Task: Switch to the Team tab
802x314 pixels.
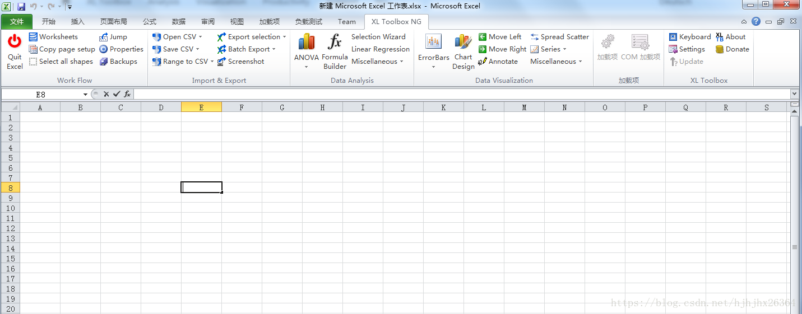Action: tap(347, 21)
